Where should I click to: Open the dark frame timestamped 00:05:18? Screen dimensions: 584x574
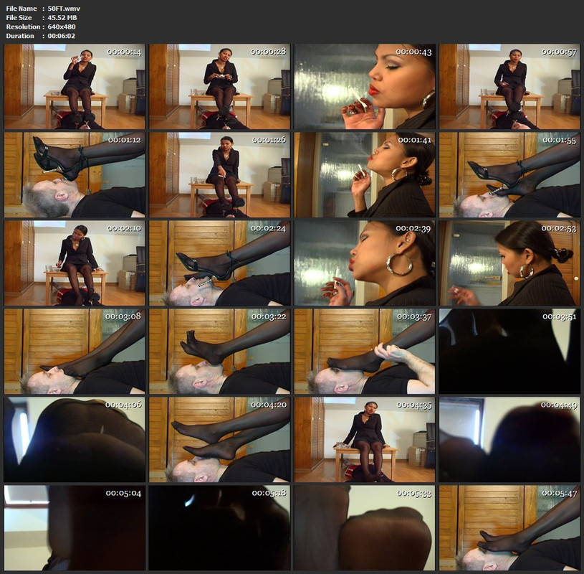pyautogui.click(x=219, y=528)
